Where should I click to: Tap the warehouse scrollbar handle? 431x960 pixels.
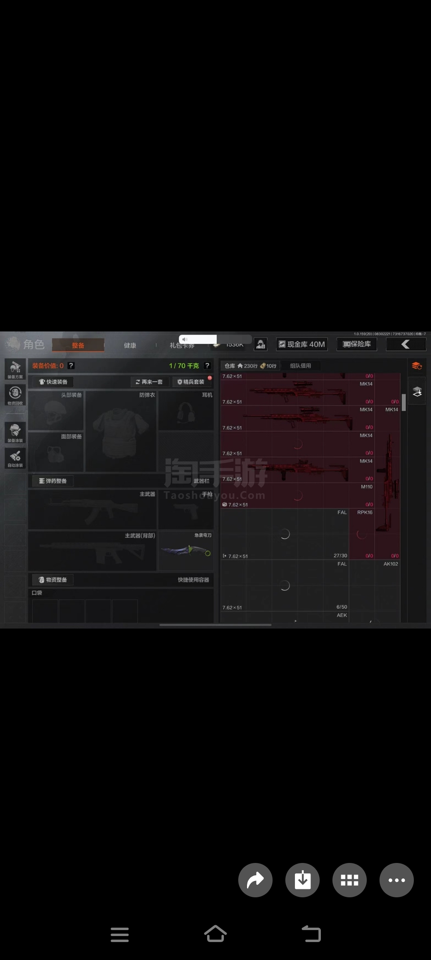(x=404, y=403)
